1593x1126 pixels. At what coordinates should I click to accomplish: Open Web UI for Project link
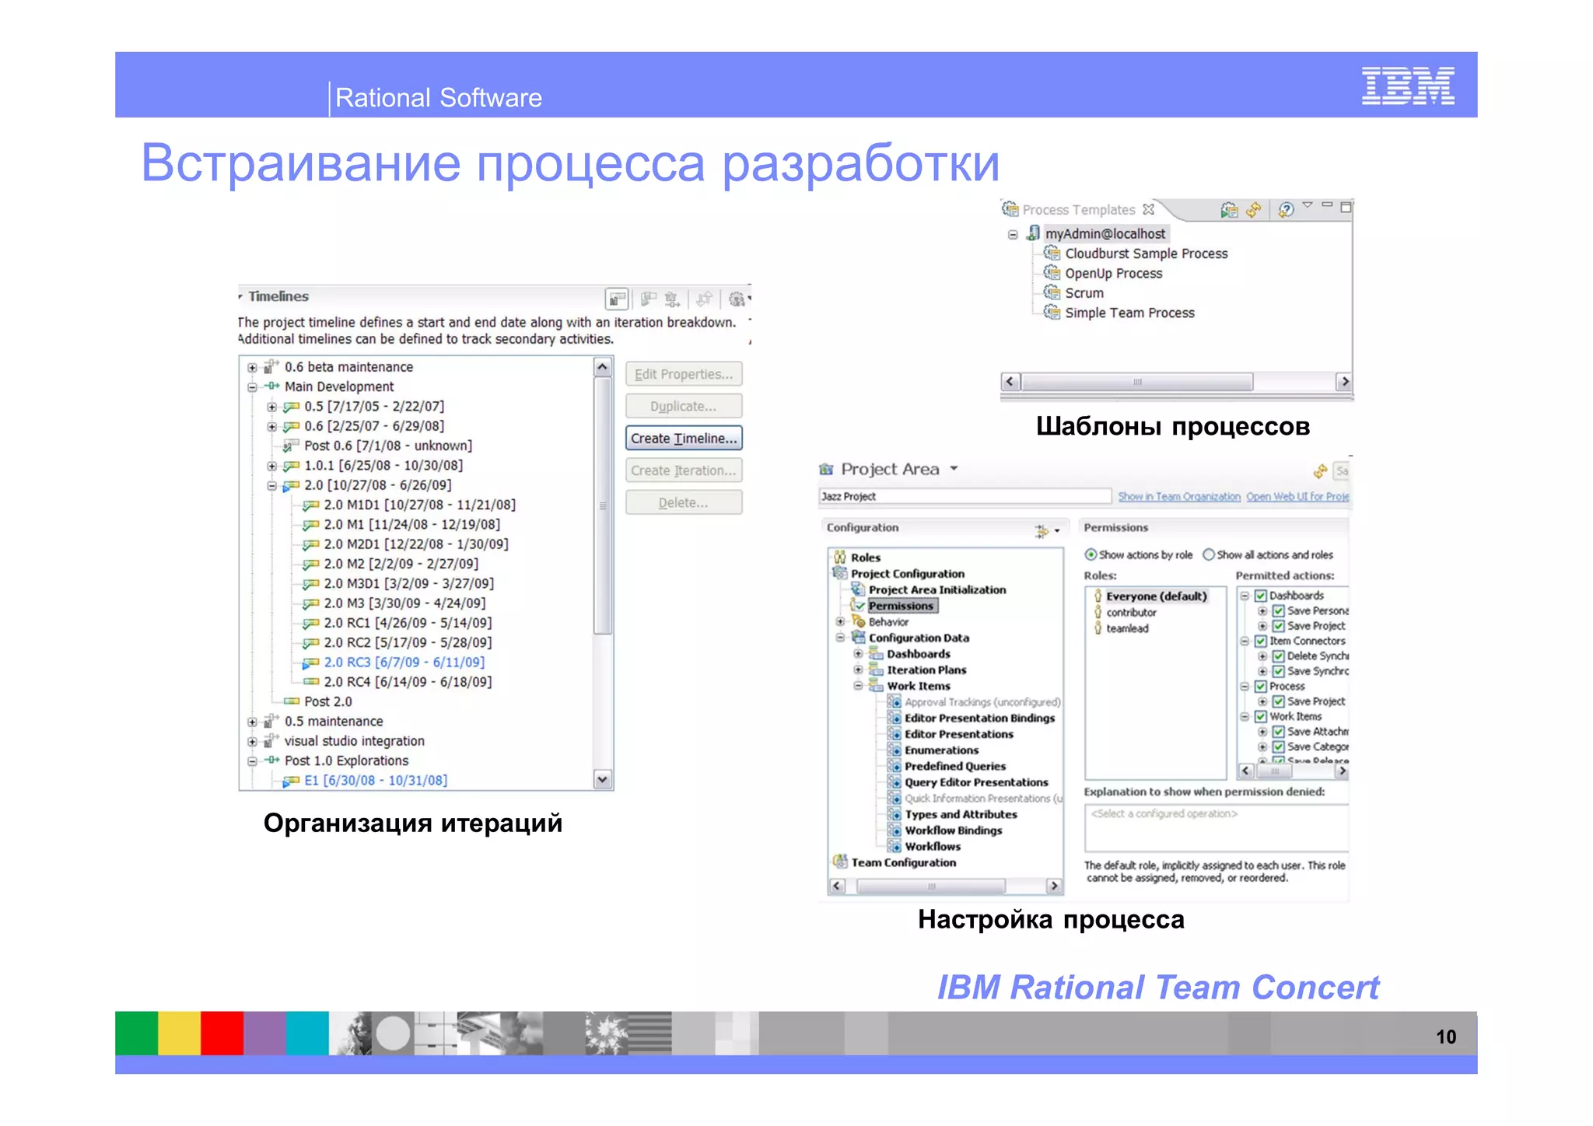tap(1297, 497)
